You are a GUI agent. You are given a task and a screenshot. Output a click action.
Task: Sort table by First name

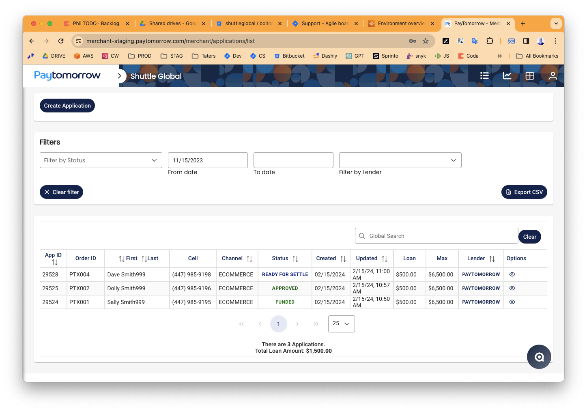122,259
